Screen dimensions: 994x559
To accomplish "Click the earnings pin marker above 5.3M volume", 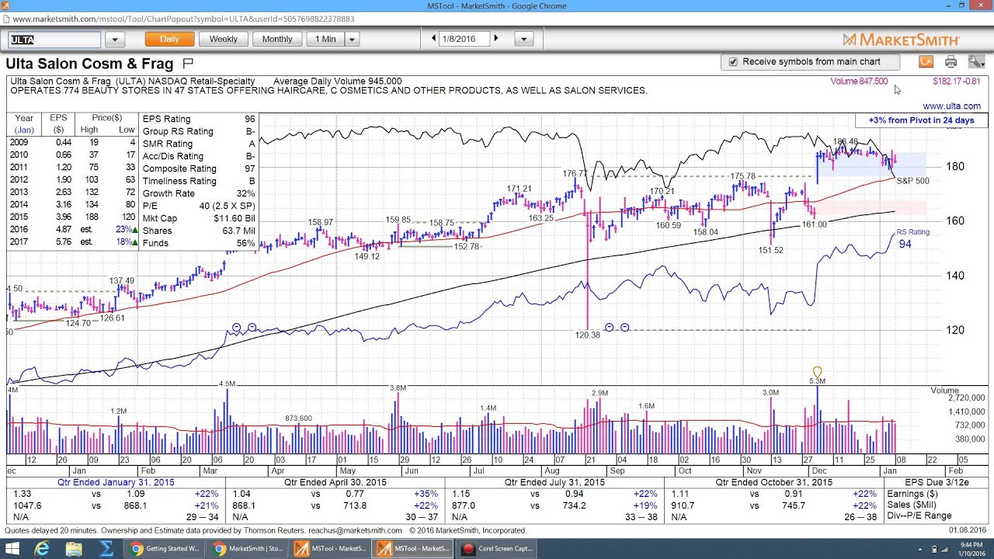I will coord(817,372).
